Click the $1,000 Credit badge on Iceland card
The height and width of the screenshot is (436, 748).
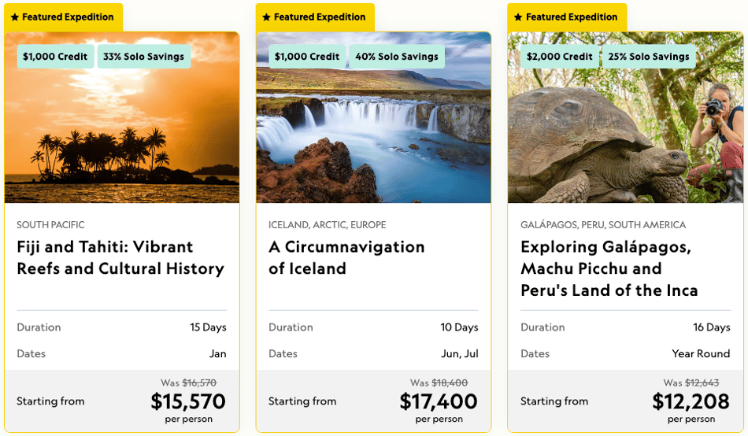tap(307, 57)
